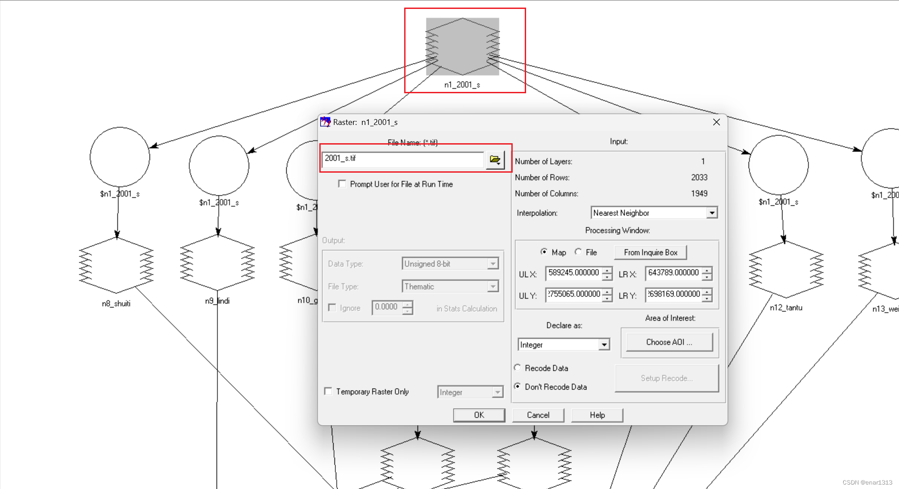This screenshot has height=489, width=899.
Task: Click the $n1_2001_s function circle near n12_tantu
Action: click(x=778, y=164)
